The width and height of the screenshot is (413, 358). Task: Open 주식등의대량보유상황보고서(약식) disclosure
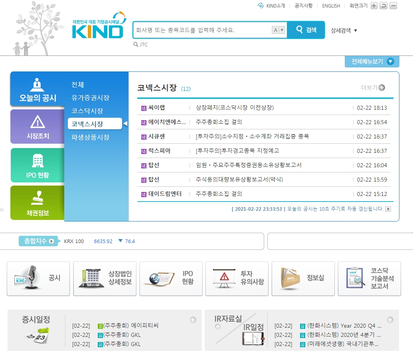pos(239,179)
